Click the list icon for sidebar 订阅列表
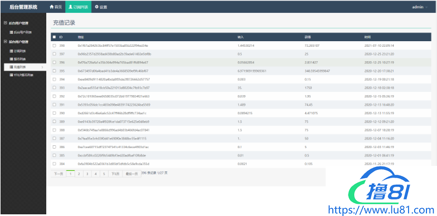This screenshot has height=216, width=437. click(x=12, y=51)
